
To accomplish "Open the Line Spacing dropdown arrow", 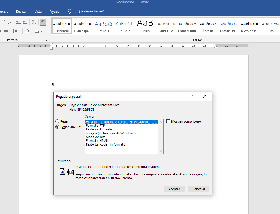I will click(x=19, y=31).
